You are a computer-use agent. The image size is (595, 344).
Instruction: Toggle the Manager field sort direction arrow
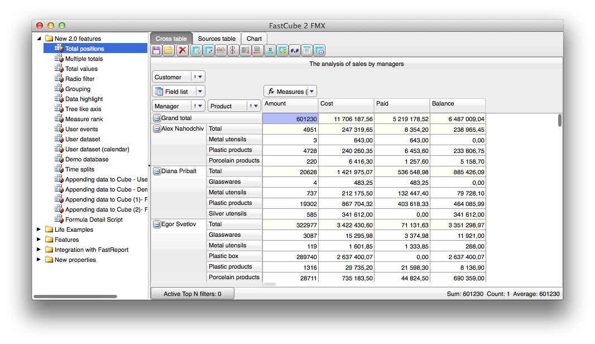pos(195,106)
